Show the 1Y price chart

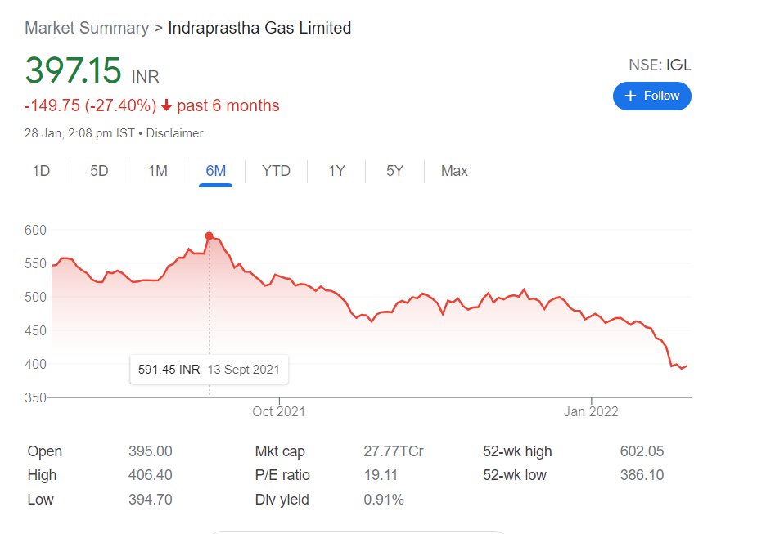coord(336,171)
